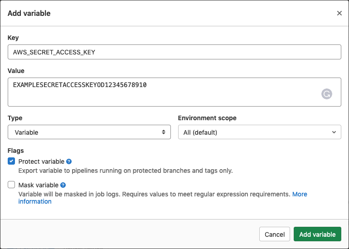Click the Type field label
This screenshot has height=249, width=349.
[15, 118]
